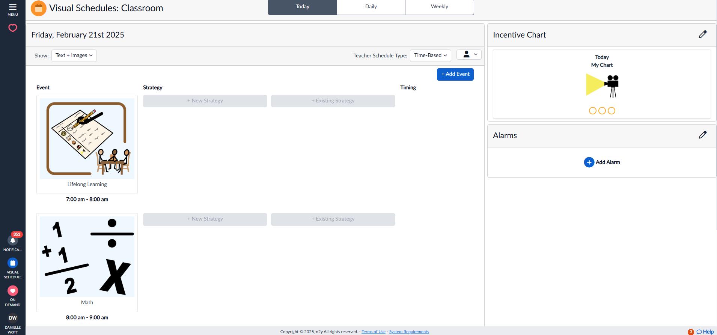717x335 pixels.
Task: Open Notifications bell with 351 badge
Action: (x=13, y=240)
